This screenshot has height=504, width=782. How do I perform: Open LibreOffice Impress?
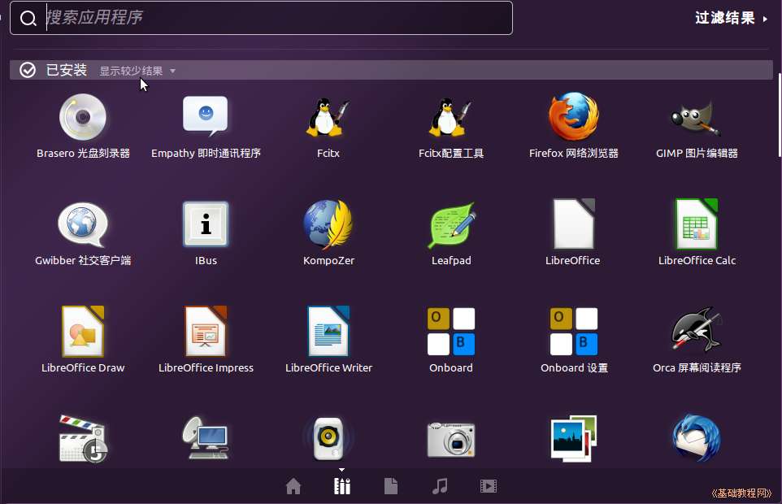coord(206,332)
